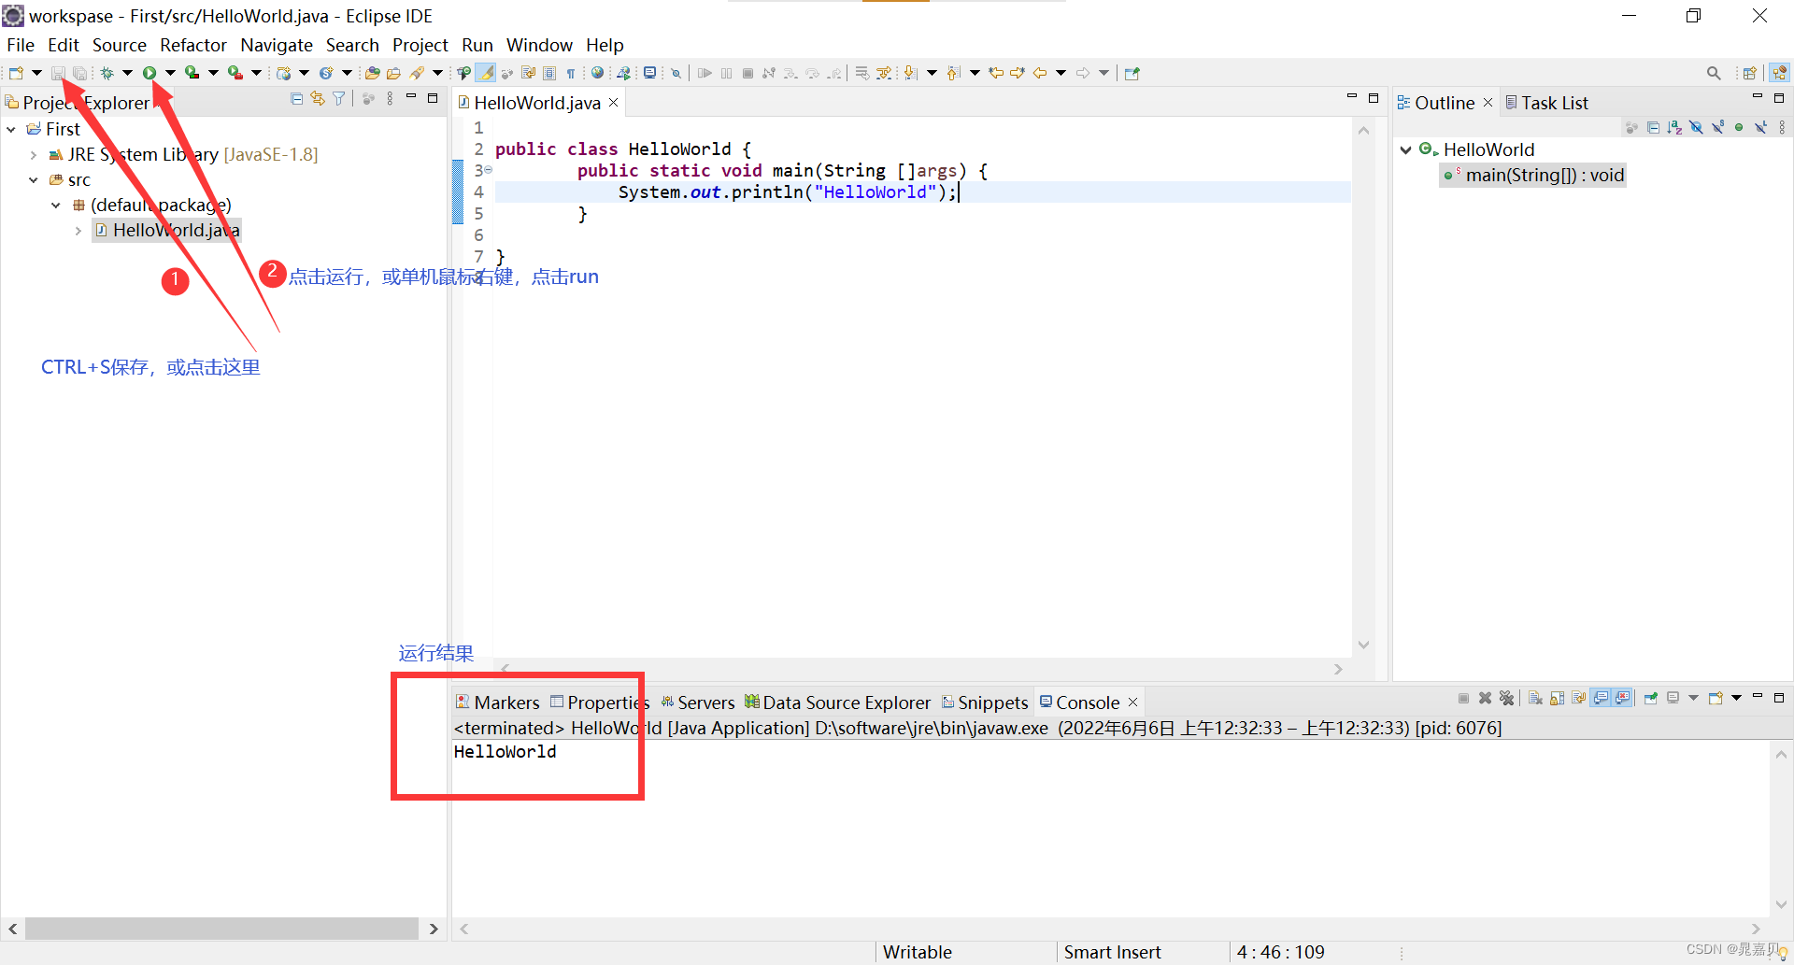Close the Outline view tab

tap(1488, 103)
